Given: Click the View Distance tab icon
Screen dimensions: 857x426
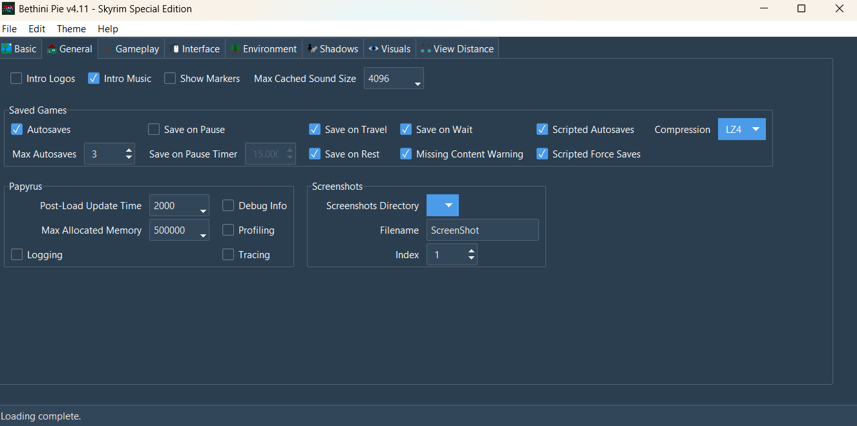Looking at the screenshot, I should 425,48.
